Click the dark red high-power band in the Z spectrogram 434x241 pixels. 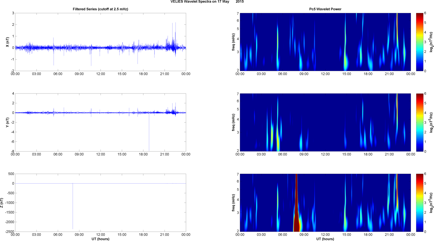pos(296,203)
